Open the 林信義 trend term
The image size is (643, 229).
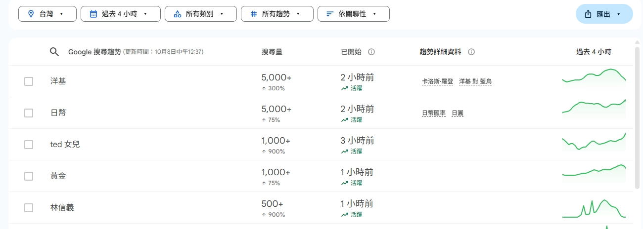(62, 208)
